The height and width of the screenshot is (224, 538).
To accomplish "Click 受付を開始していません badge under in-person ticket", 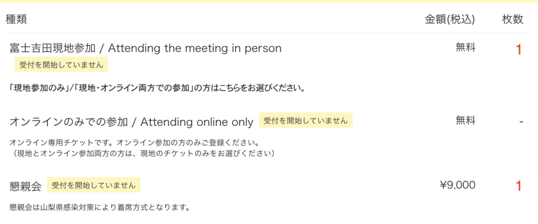I will pyautogui.click(x=61, y=65).
